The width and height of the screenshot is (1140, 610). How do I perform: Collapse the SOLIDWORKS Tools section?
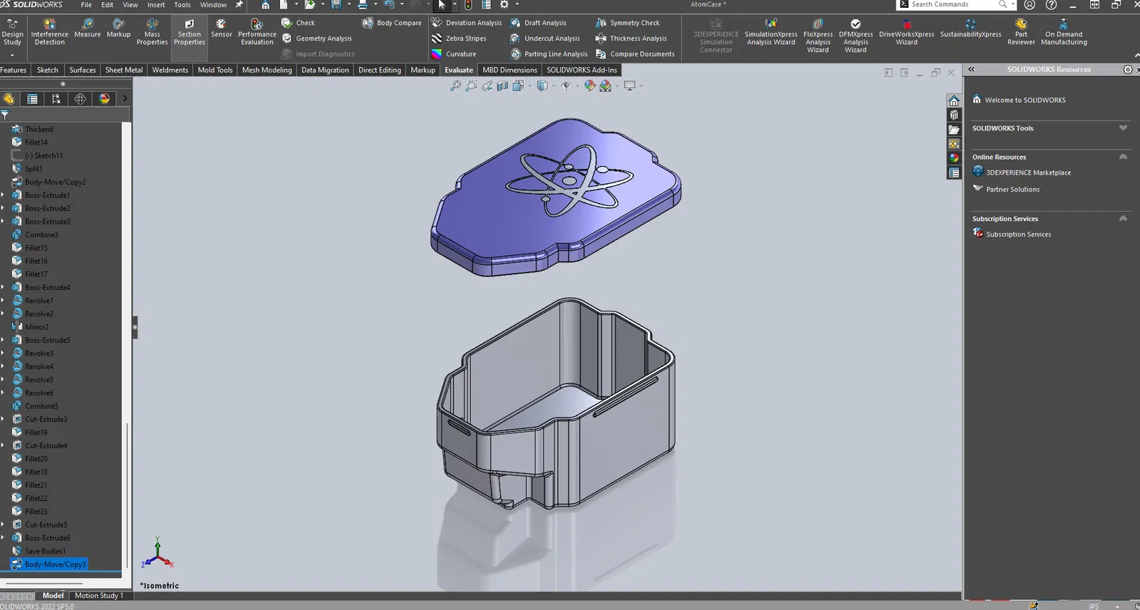1123,128
